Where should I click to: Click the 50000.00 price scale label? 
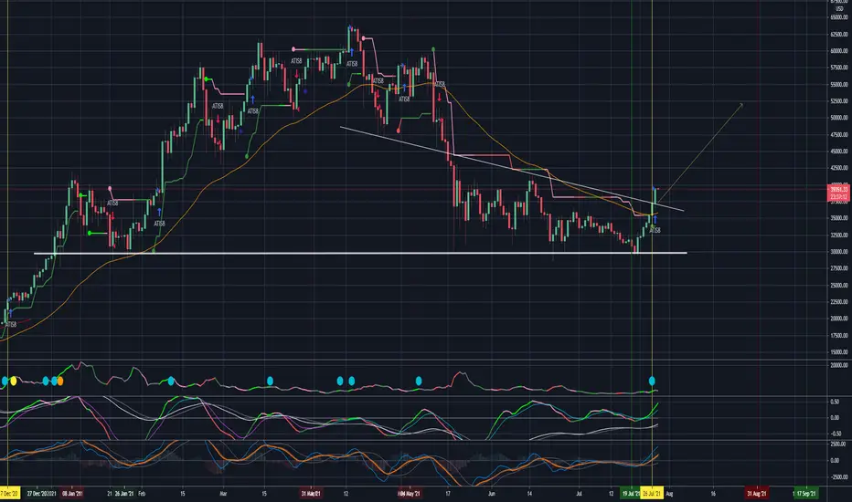839,118
